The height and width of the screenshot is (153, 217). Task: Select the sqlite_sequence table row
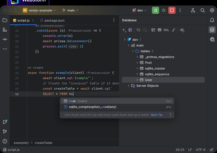163,74
